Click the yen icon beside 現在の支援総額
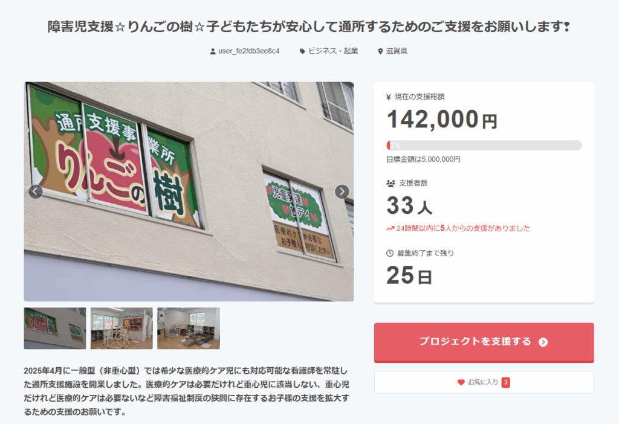This screenshot has height=424, width=619. pos(389,97)
